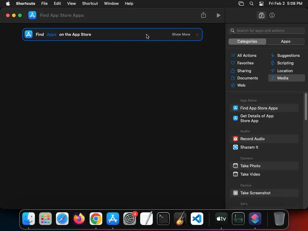Open the Scripting category

pyautogui.click(x=282, y=63)
